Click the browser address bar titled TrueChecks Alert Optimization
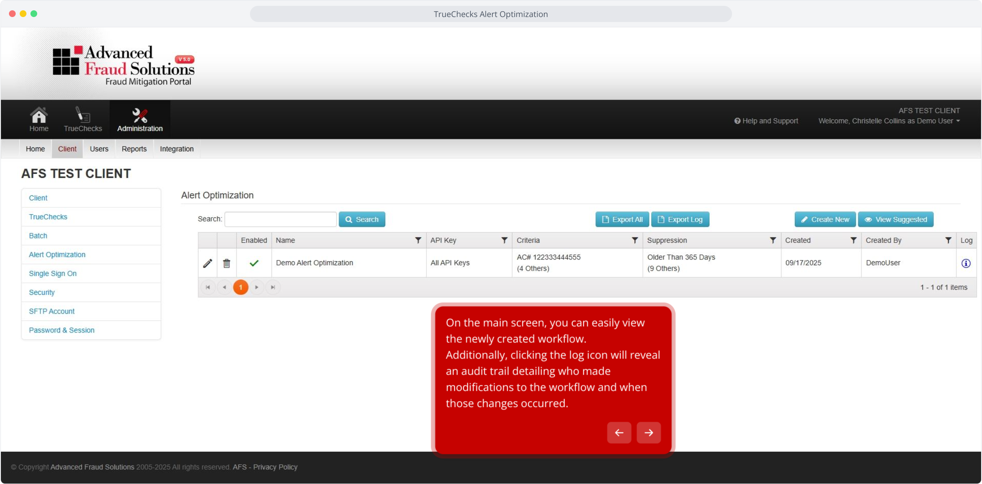 tap(491, 14)
